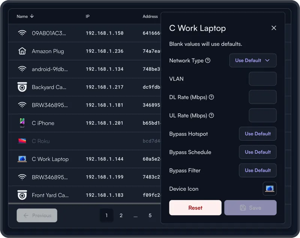
Task: Click IP 192.168.1.201
Action: pos(105,123)
